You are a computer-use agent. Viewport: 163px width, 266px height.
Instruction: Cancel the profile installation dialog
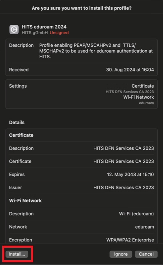(x=146, y=254)
